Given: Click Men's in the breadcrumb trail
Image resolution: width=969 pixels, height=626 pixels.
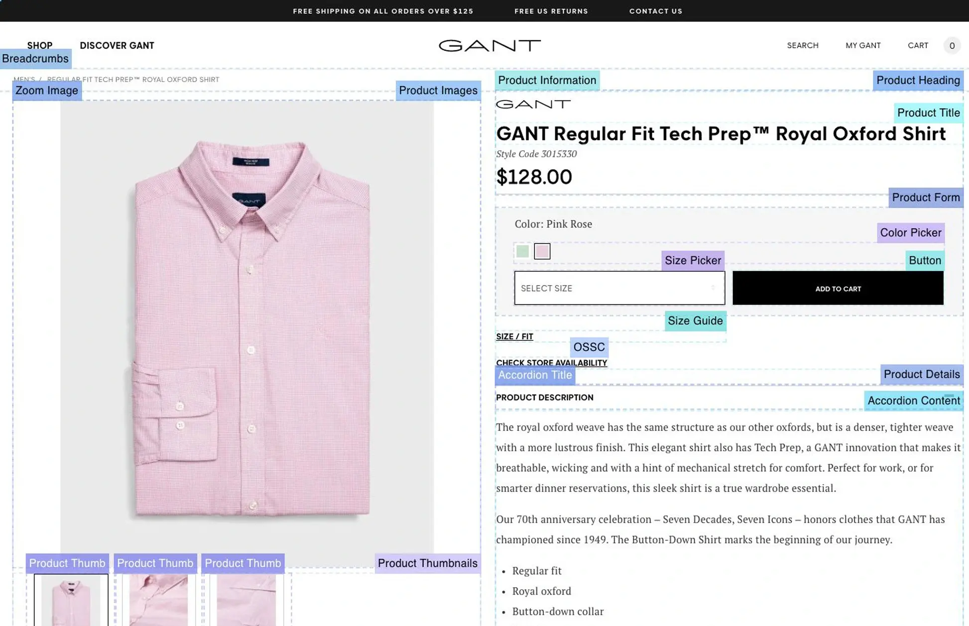Looking at the screenshot, I should point(24,80).
